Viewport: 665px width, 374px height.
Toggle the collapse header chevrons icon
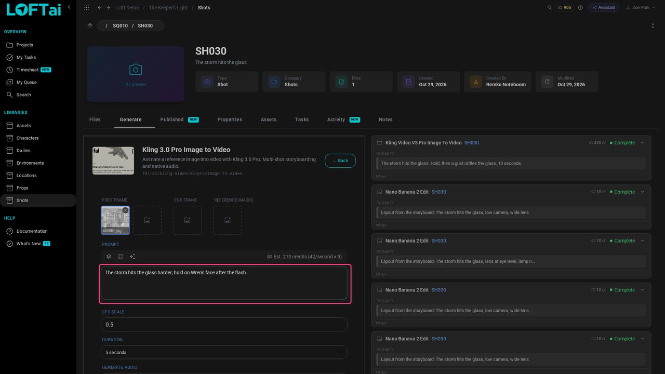(653, 25)
